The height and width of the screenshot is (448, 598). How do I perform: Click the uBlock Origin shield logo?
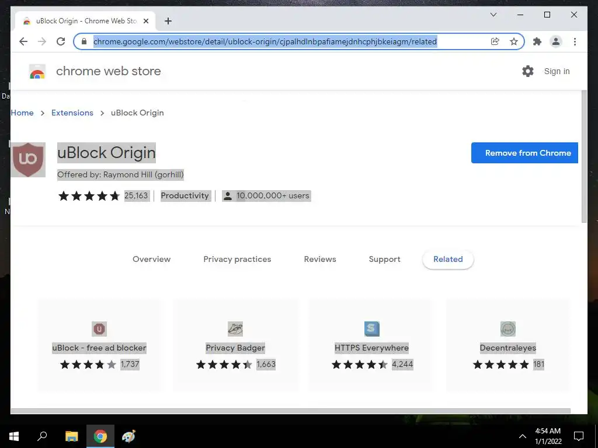click(28, 160)
